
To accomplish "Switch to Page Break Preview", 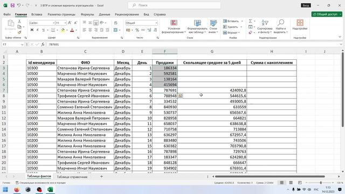I will click(x=300, y=183).
